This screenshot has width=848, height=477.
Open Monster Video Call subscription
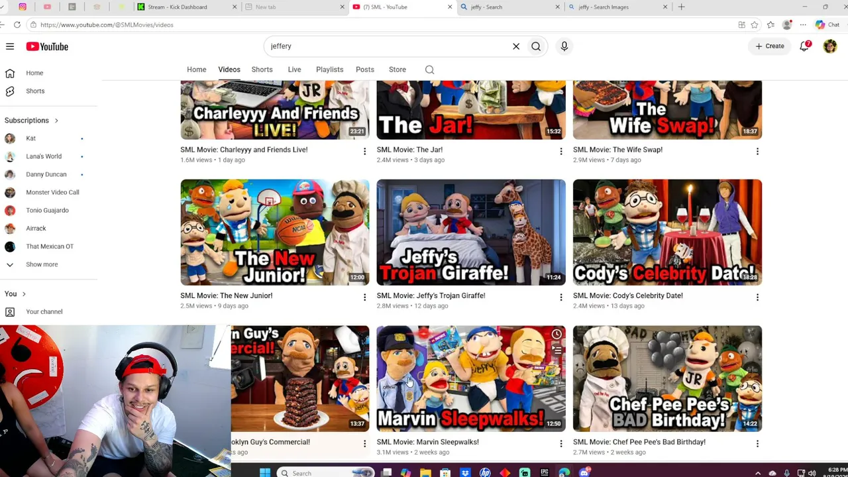(52, 192)
